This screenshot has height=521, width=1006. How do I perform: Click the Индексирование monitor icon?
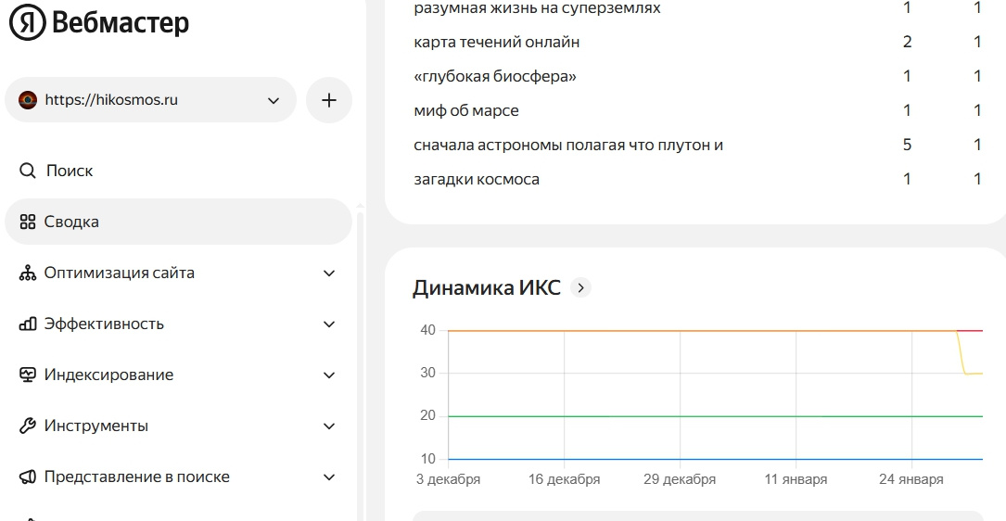28,375
